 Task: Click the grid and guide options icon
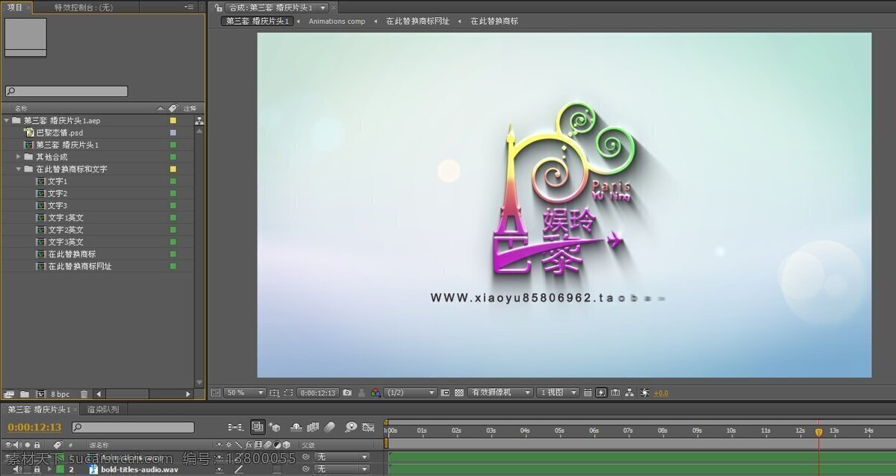274,392
